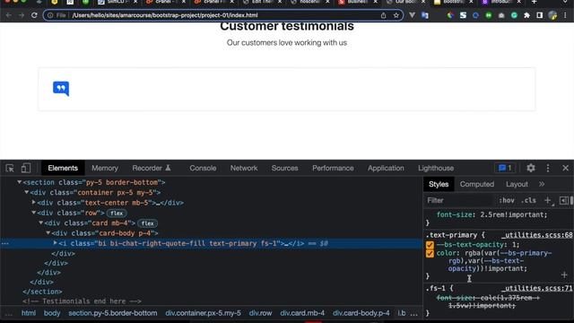Activate the DevTools inspect element picker
The image size is (574, 323).
tap(10, 168)
